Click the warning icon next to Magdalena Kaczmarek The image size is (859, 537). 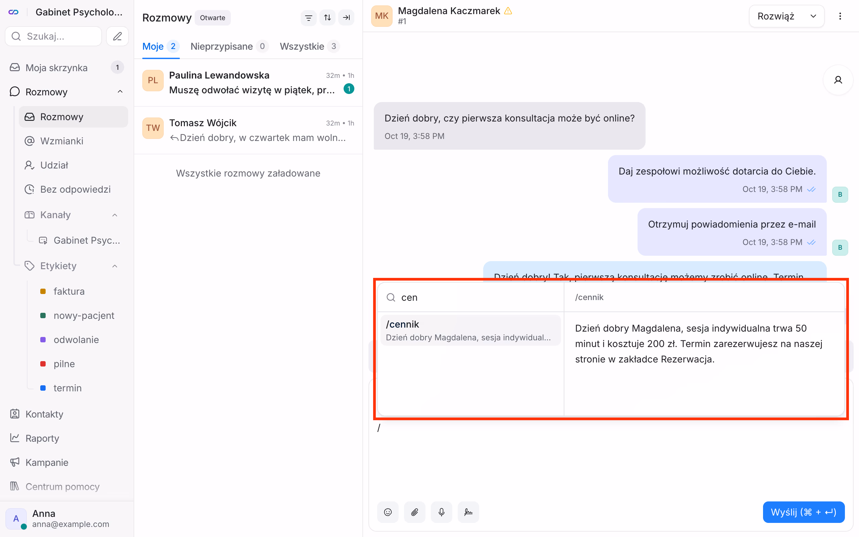[x=508, y=11]
